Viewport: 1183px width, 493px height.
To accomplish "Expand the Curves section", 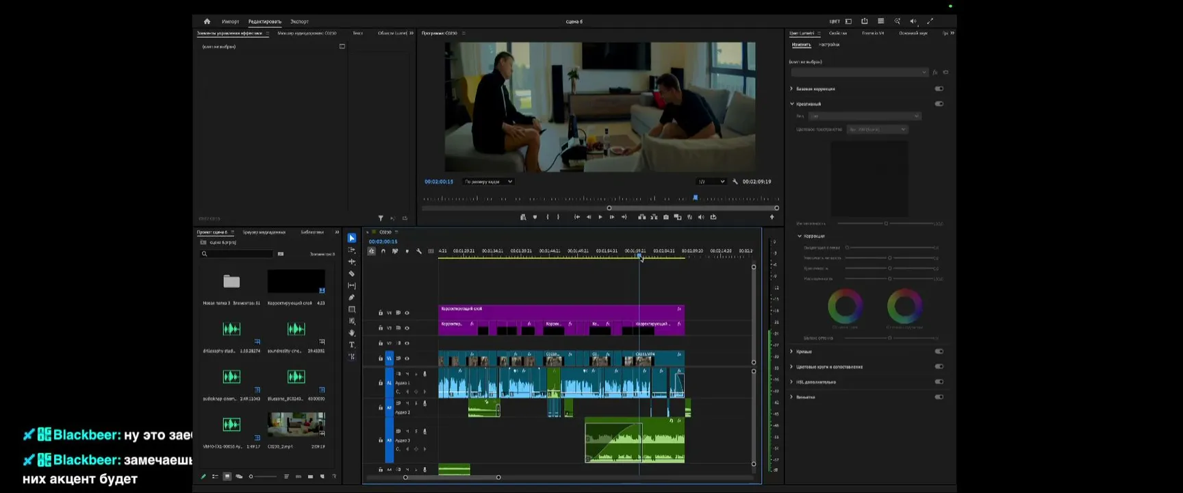I will pos(792,351).
